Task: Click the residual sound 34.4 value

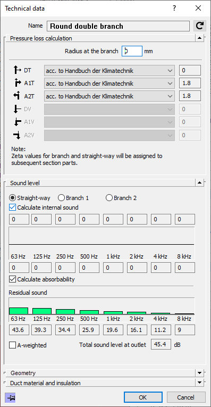Action: (65, 330)
